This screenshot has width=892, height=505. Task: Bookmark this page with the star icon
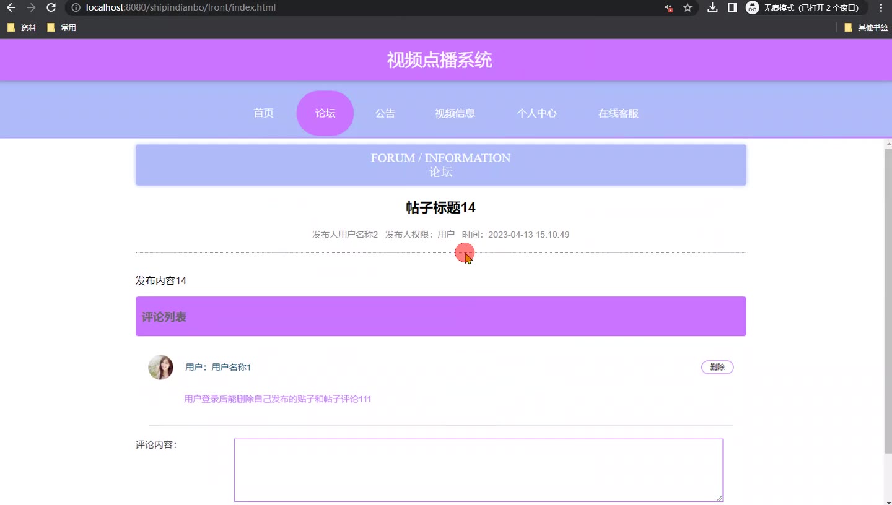coord(688,8)
